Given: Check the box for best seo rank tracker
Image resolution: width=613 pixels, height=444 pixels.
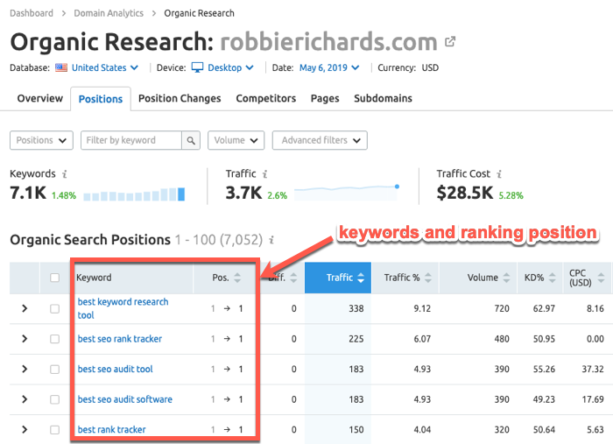Looking at the screenshot, I should coord(54,339).
